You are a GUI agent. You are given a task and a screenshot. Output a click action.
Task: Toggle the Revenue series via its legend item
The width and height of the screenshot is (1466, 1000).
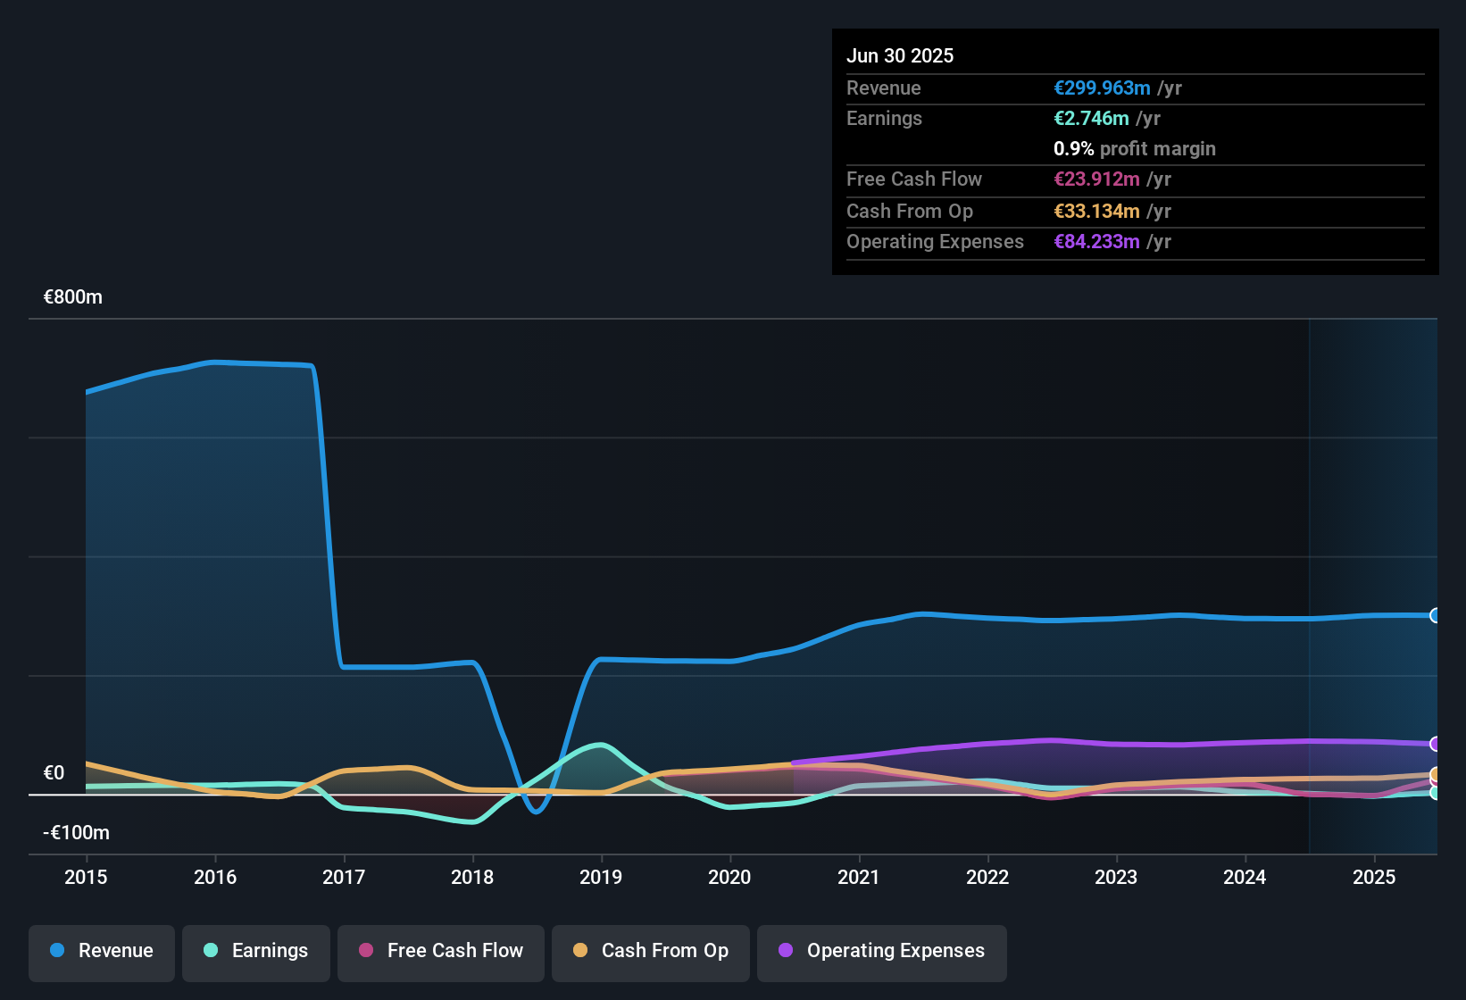(101, 951)
